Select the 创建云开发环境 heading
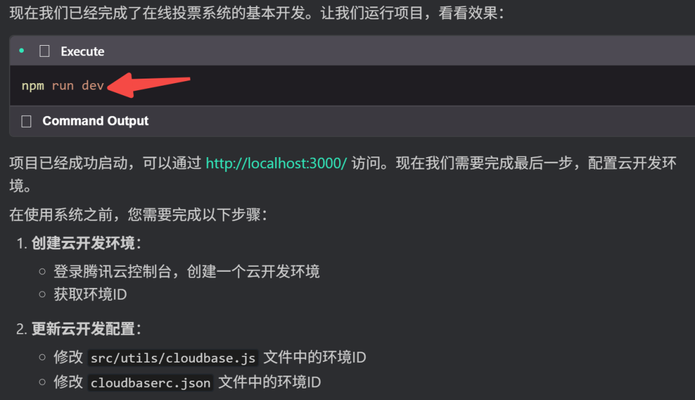 pyautogui.click(x=83, y=243)
